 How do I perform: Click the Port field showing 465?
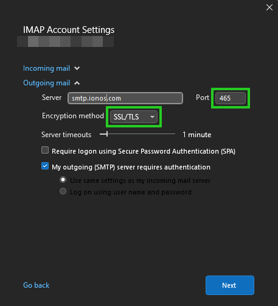tap(231, 98)
